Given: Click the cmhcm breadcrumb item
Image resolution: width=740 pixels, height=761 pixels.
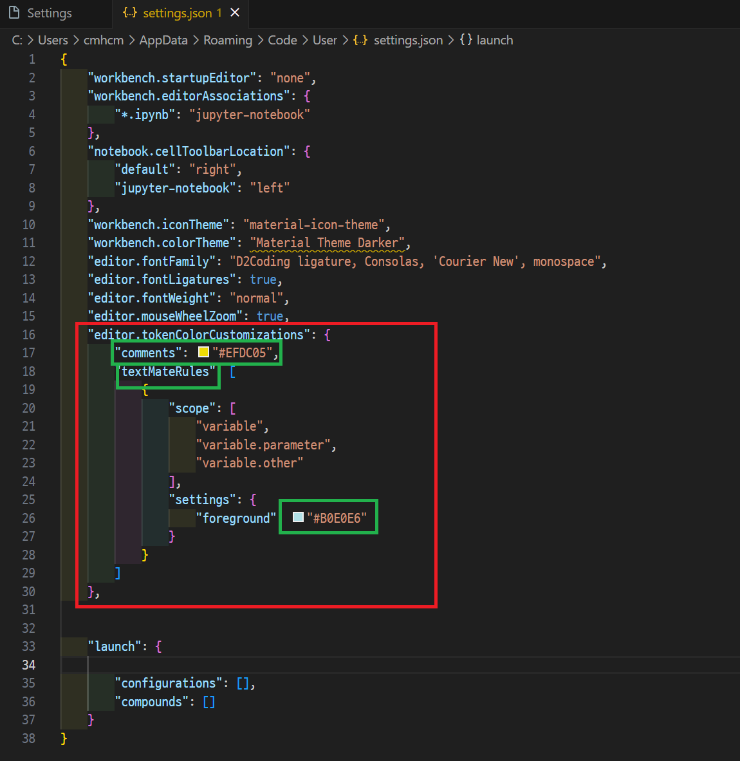Looking at the screenshot, I should (x=103, y=40).
